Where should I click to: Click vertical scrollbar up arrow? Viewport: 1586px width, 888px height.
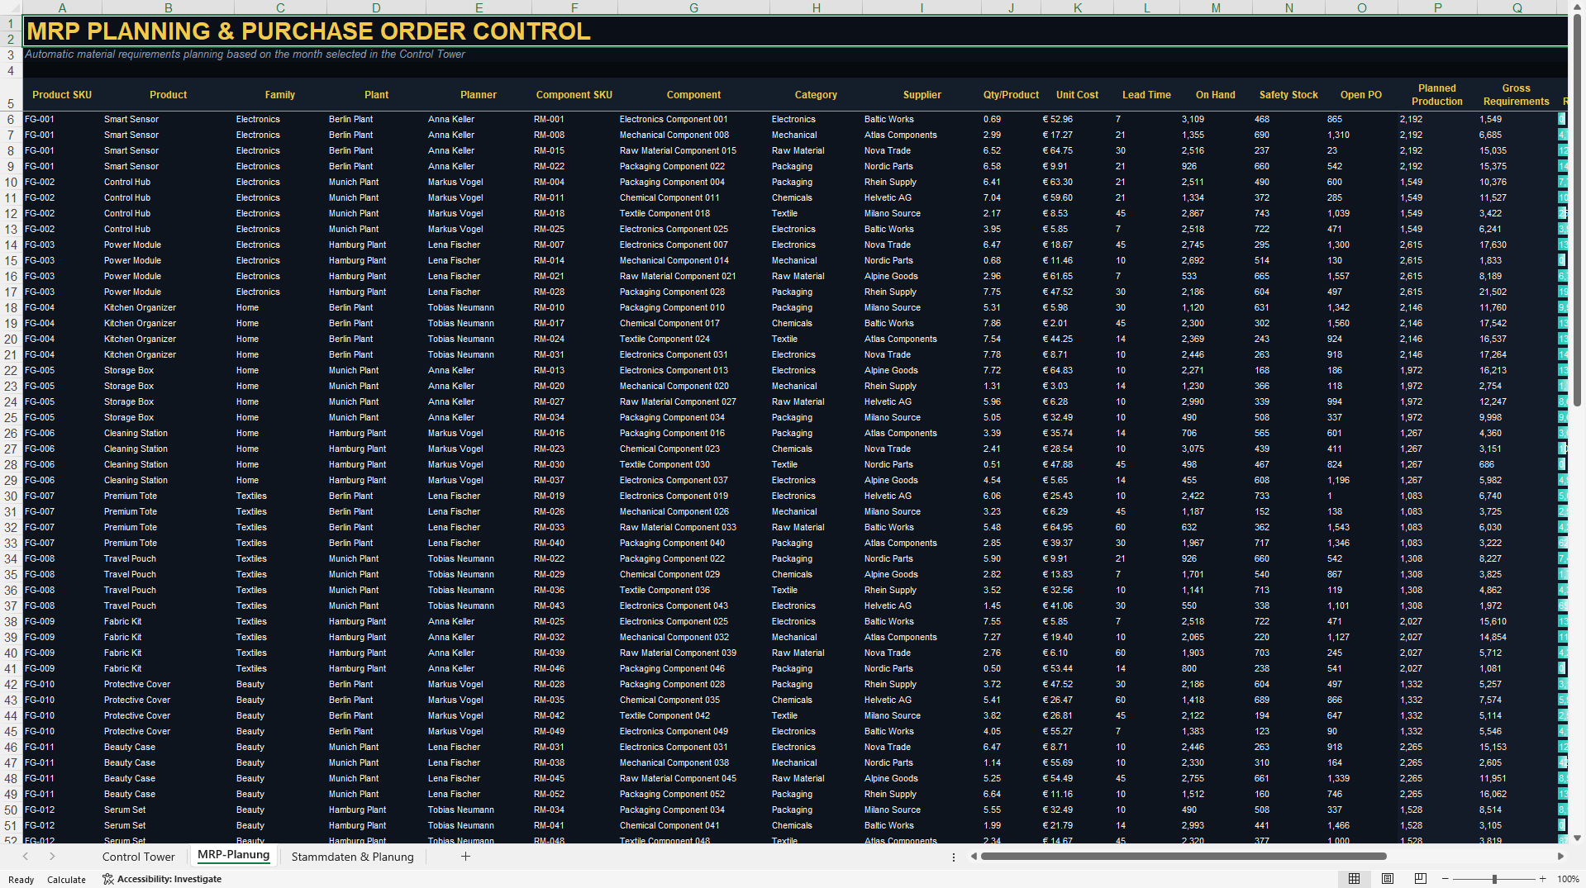pos(1577,7)
